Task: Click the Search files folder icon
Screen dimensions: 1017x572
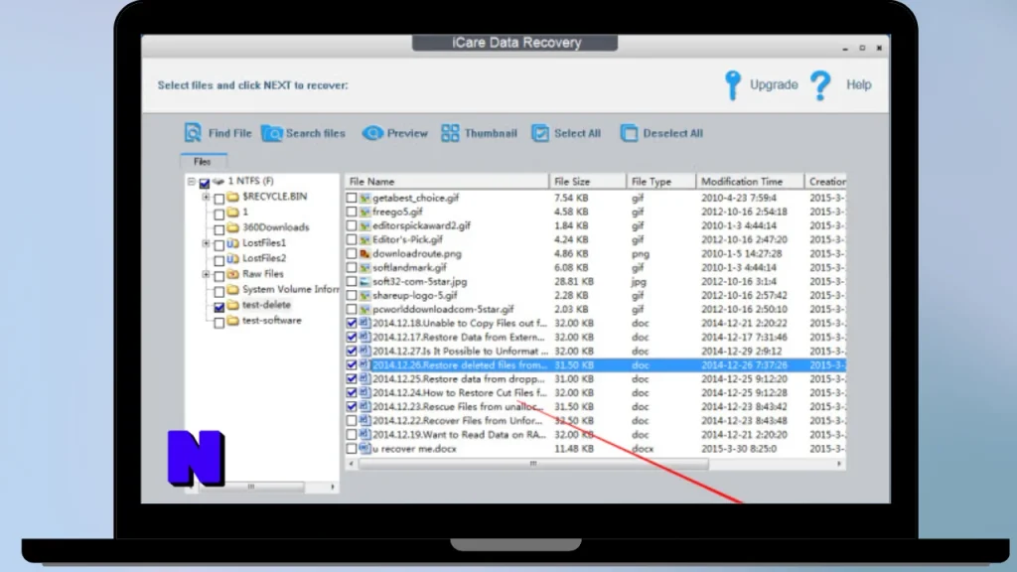Action: [x=272, y=133]
